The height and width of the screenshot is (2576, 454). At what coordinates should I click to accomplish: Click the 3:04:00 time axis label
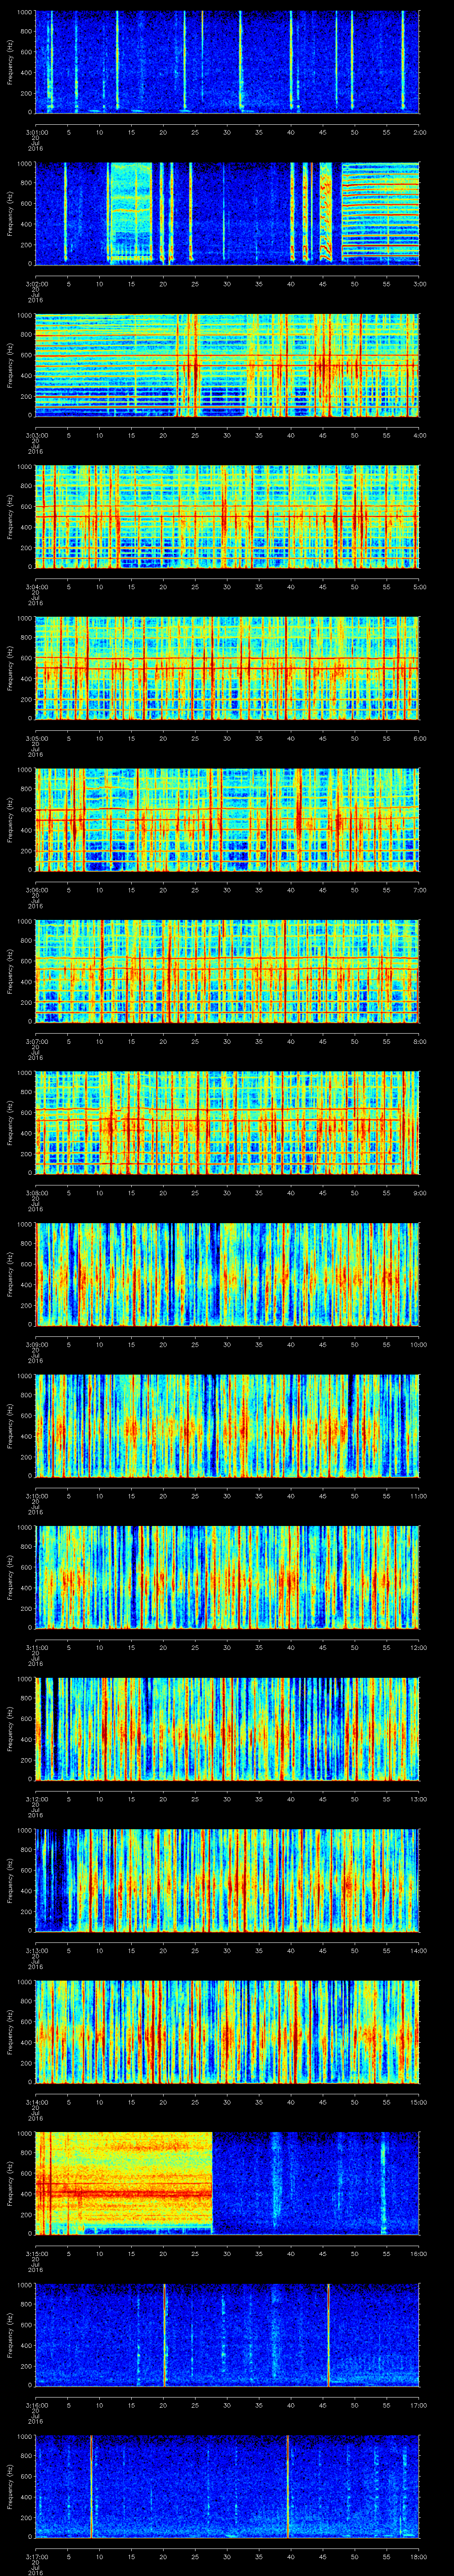pos(36,586)
